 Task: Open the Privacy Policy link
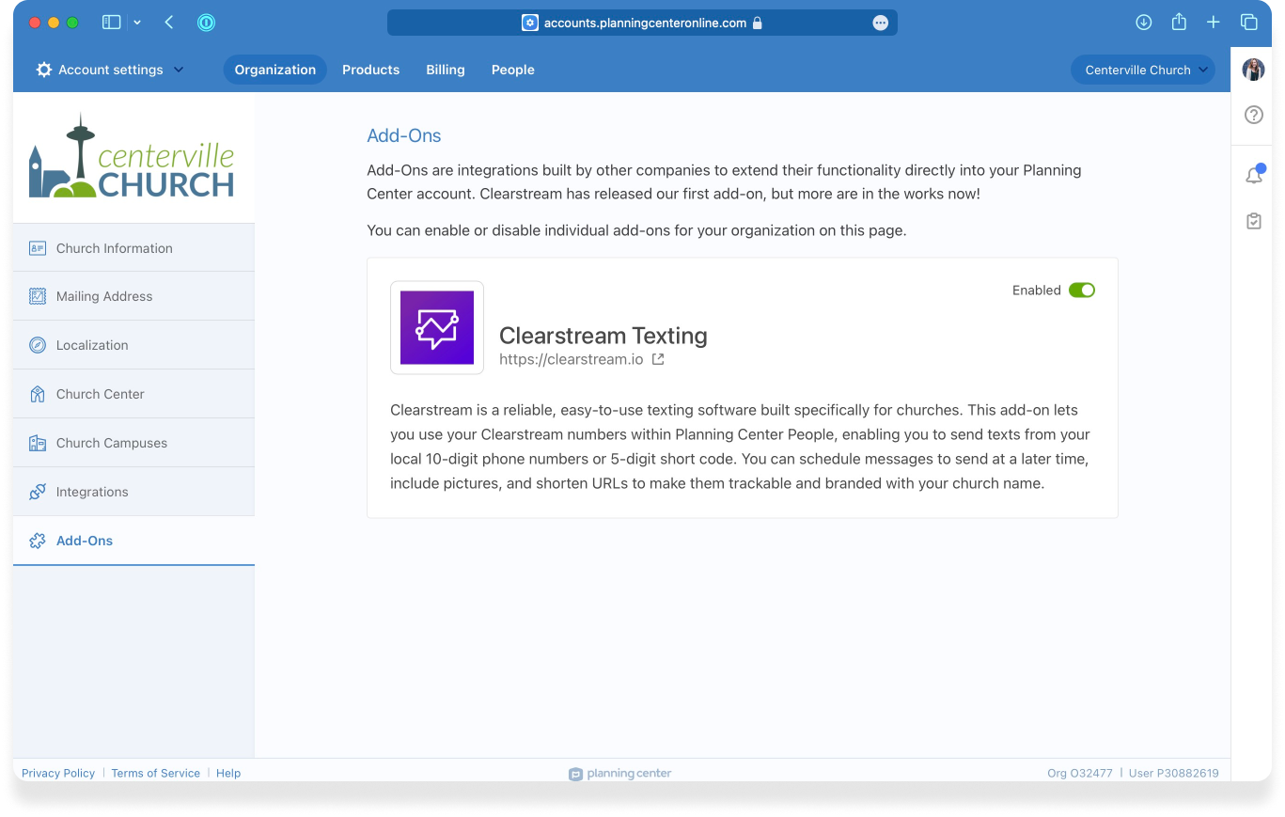pos(58,773)
